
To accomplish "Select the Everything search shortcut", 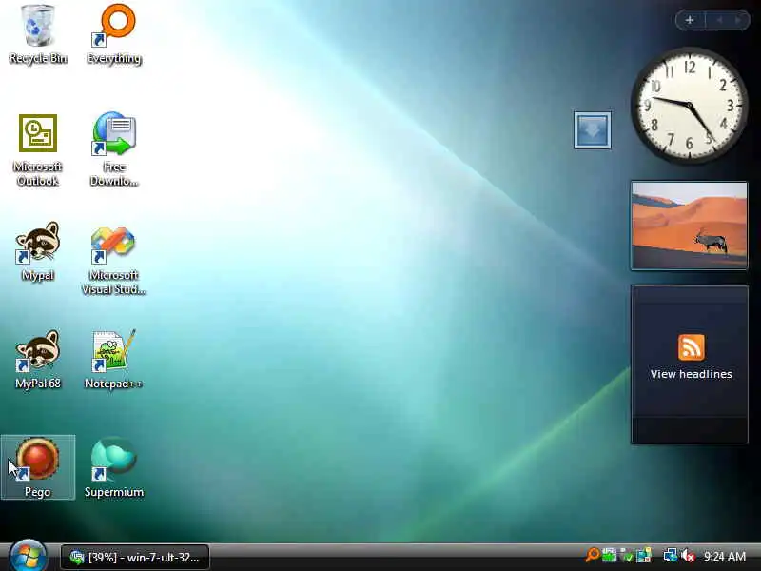I will coord(114,34).
